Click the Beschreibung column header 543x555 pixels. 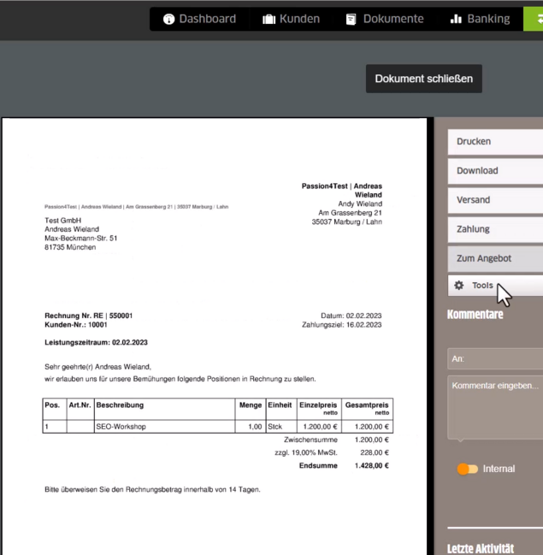tap(164, 409)
